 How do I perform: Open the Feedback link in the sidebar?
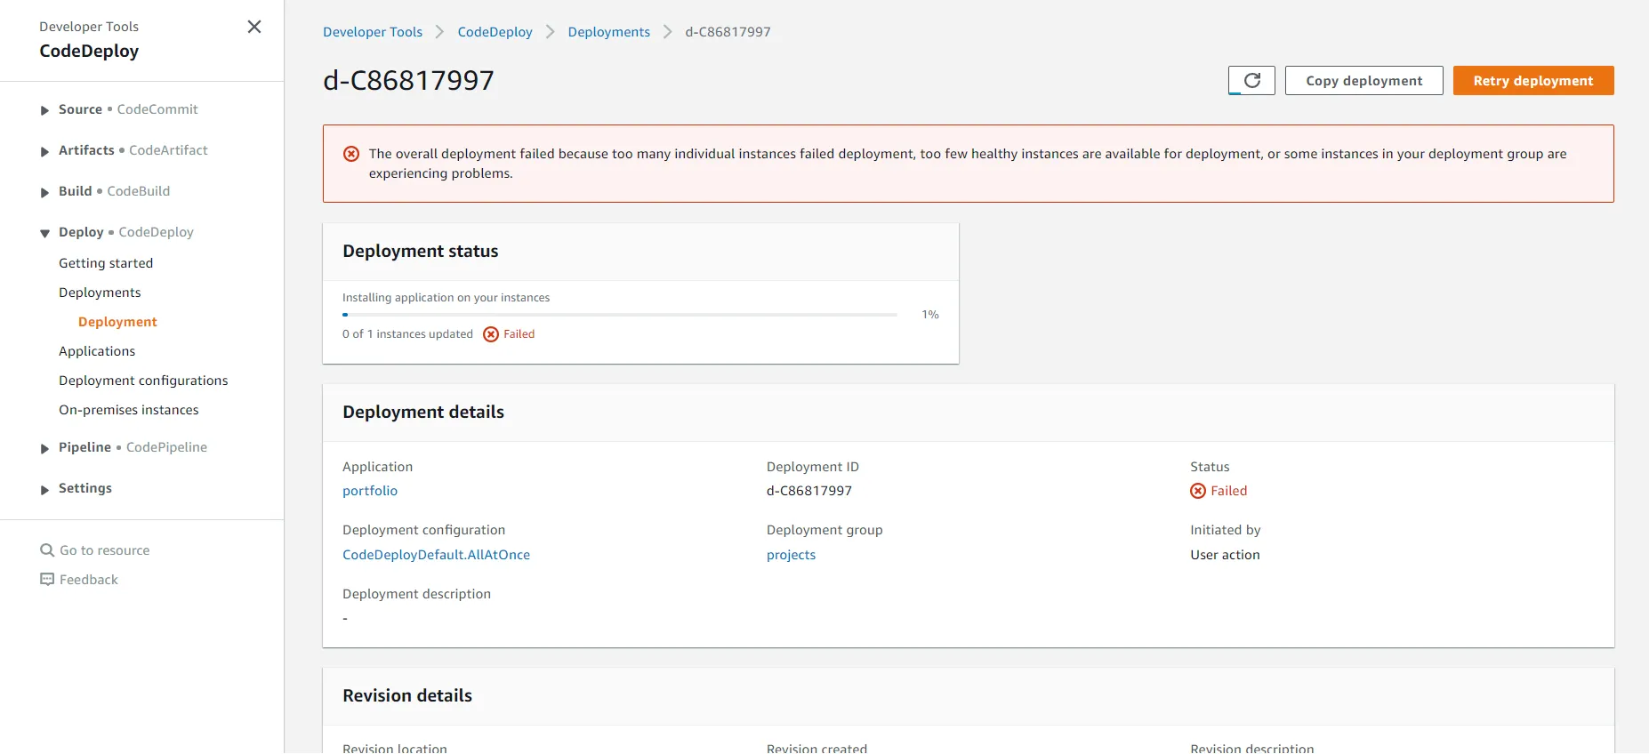click(89, 580)
